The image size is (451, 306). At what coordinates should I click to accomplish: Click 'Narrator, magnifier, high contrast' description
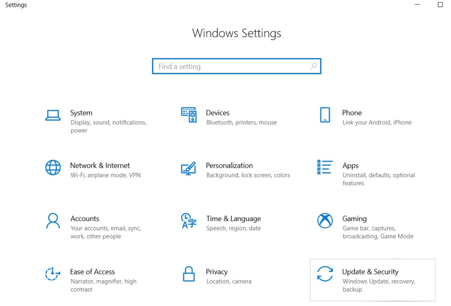[x=104, y=286]
